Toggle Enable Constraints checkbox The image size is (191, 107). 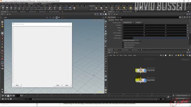tap(123, 47)
